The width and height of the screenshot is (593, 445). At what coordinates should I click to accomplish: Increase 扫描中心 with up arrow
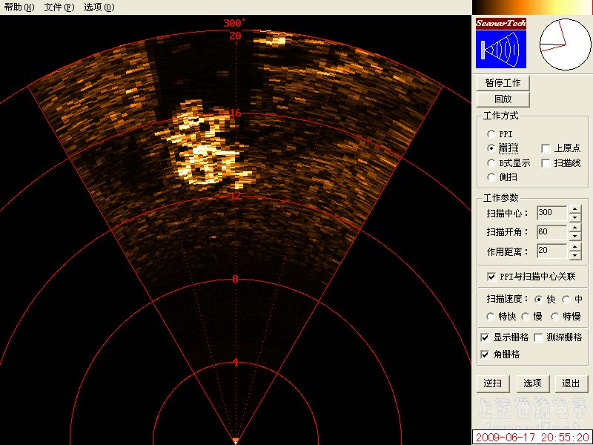coord(575,209)
